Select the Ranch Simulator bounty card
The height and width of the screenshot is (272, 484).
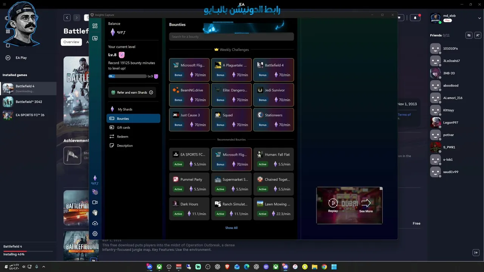tap(231, 209)
